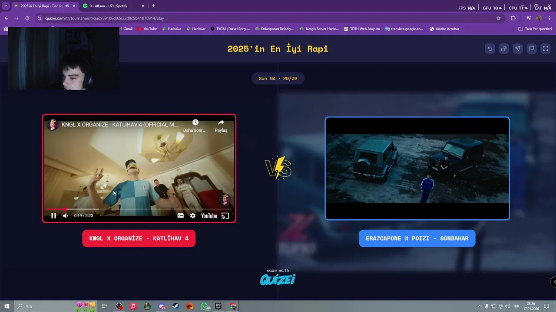Mute the YouTube player volume
The height and width of the screenshot is (312, 556).
pyautogui.click(x=66, y=216)
